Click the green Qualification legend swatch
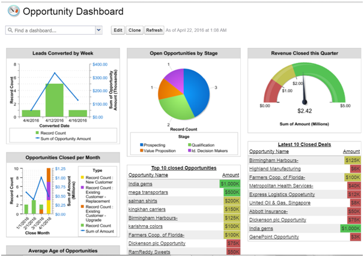The width and height of the screenshot is (364, 257). click(189, 145)
